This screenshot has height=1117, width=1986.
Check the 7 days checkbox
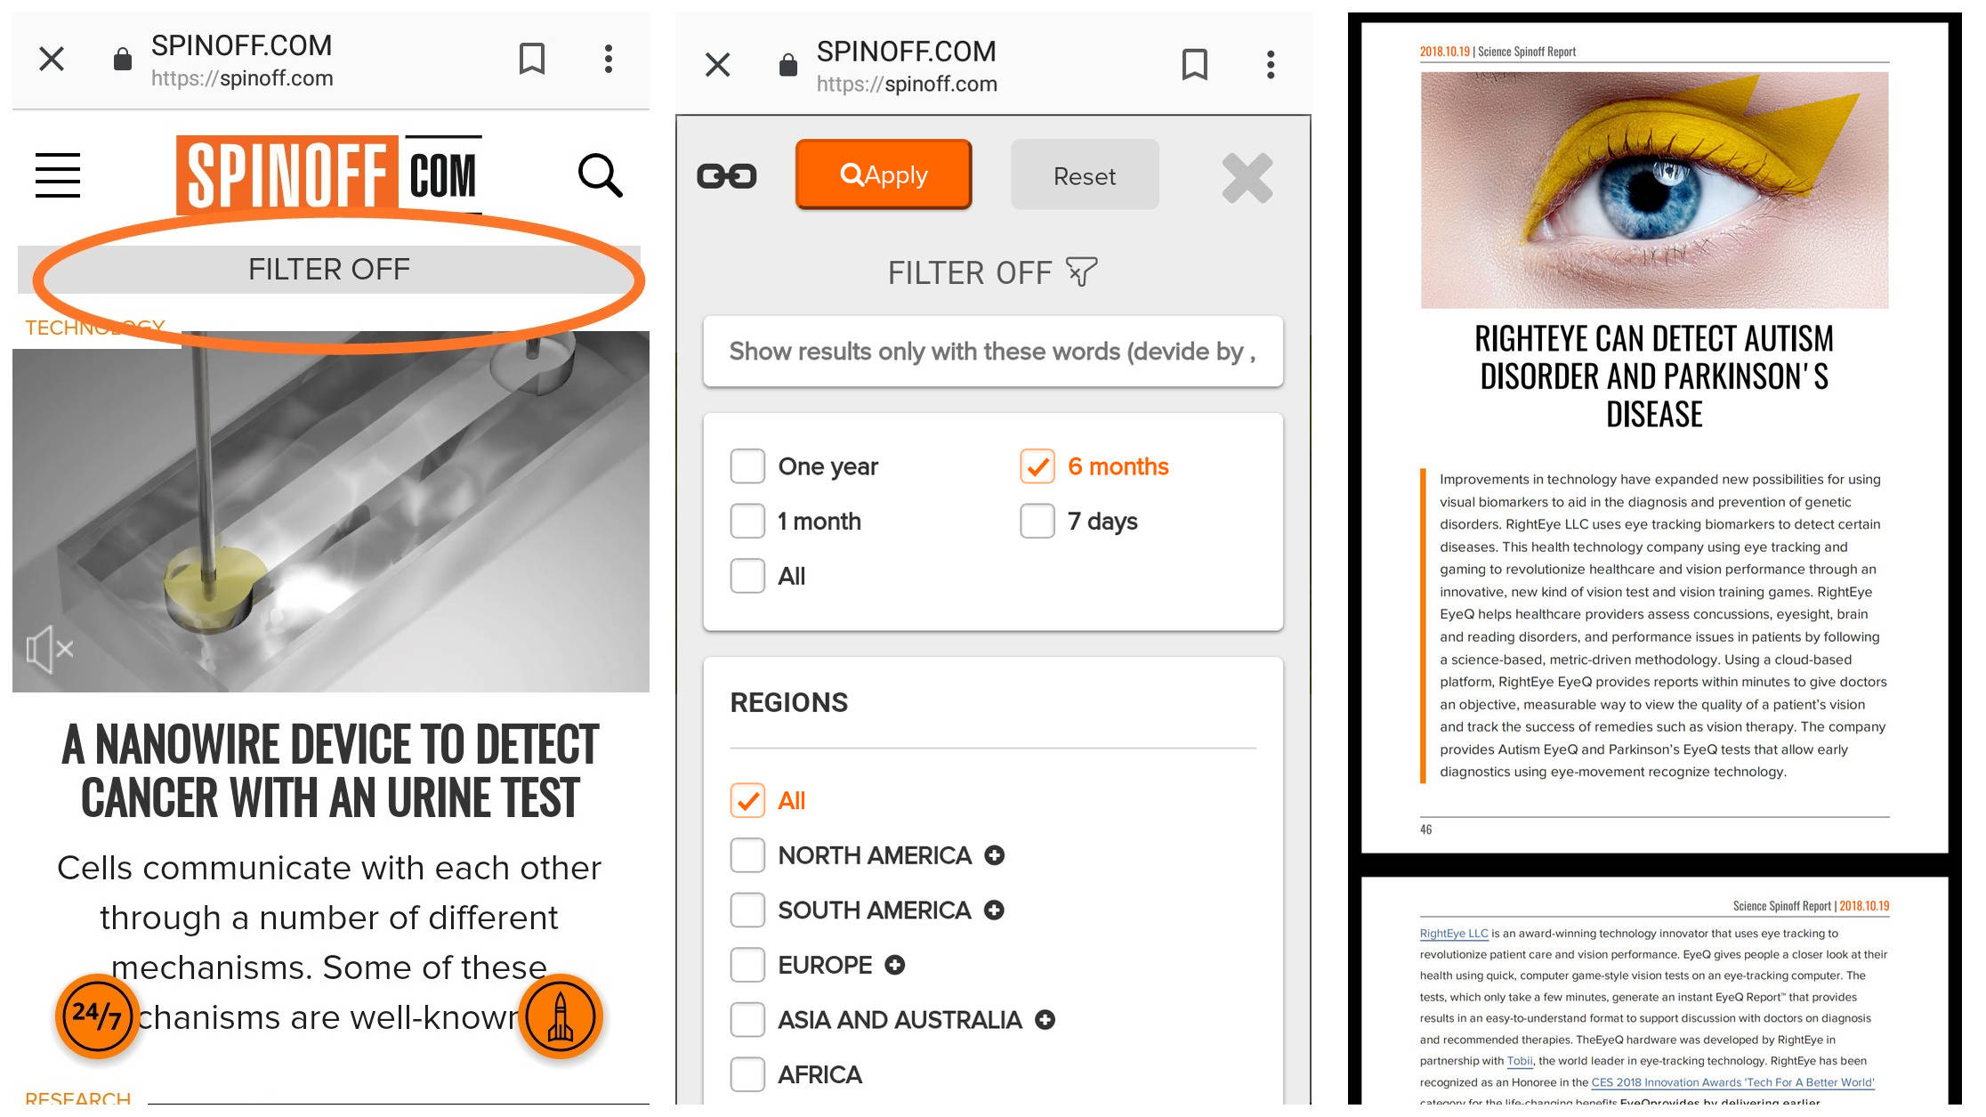(1037, 521)
